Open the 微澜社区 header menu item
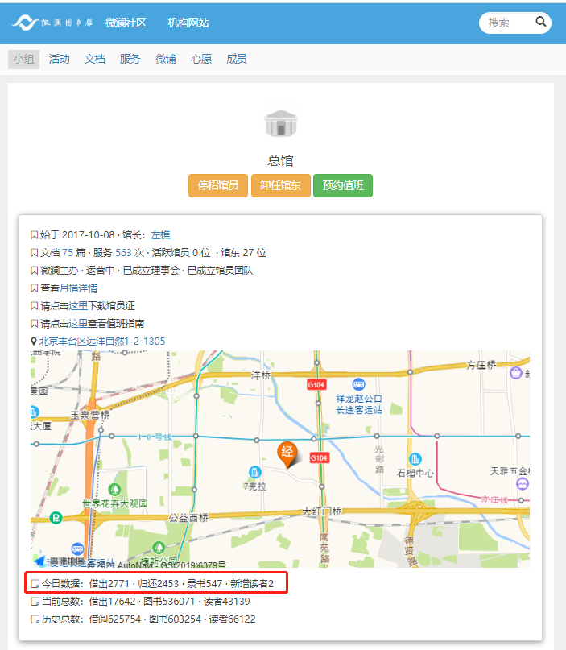 coord(126,23)
